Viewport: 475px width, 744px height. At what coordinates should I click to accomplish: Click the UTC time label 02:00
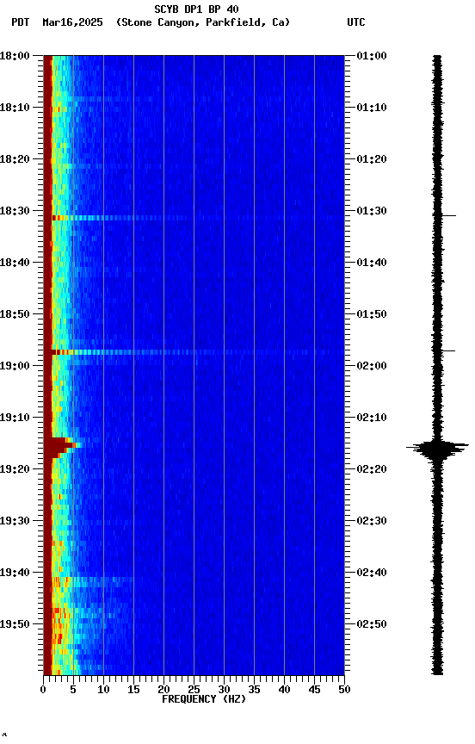point(372,366)
